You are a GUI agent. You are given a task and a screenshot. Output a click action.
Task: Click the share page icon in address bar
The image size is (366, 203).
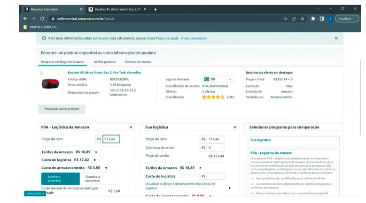pos(294,19)
